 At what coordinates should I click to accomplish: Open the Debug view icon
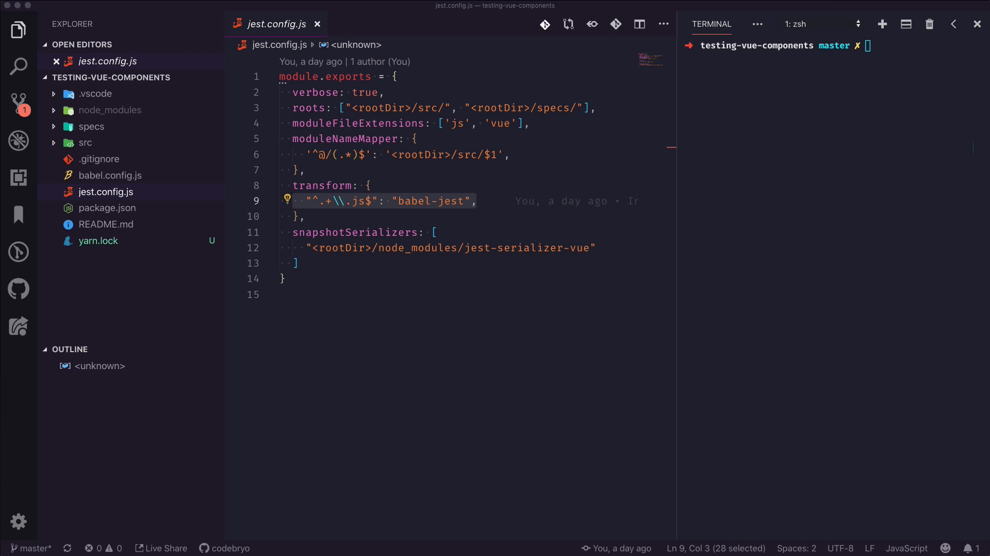click(19, 141)
